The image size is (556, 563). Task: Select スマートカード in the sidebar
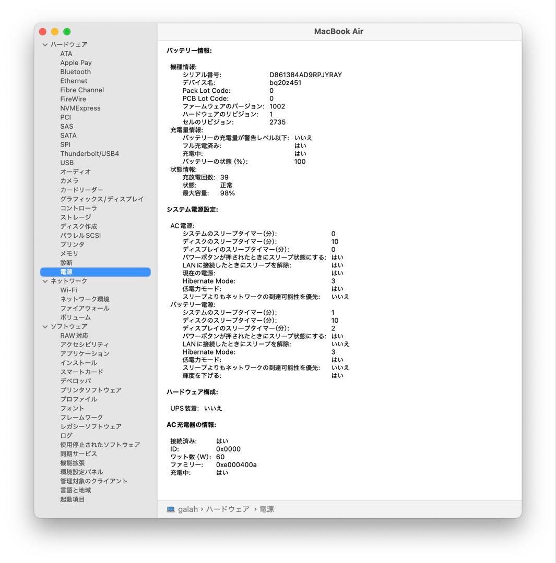81,372
